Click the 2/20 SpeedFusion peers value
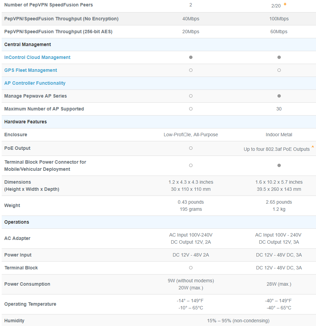The width and height of the screenshot is (316, 326). [276, 5]
